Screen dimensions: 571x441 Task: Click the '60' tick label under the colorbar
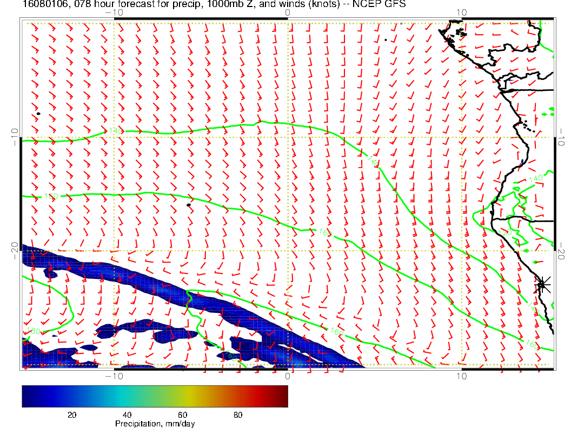point(182,415)
